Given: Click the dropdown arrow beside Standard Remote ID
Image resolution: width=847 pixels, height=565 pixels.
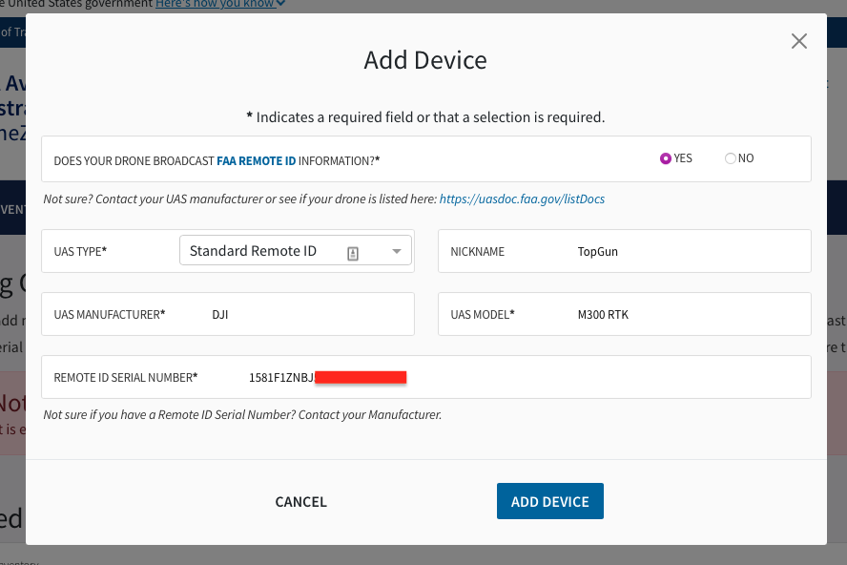Looking at the screenshot, I should [397, 251].
